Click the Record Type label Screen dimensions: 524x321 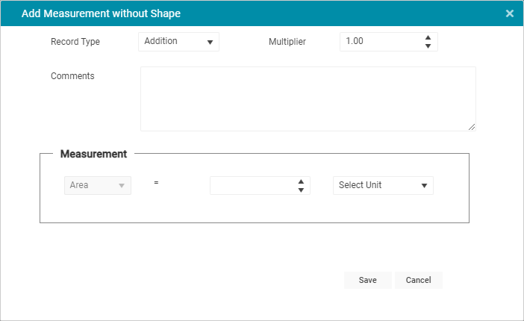tap(75, 42)
